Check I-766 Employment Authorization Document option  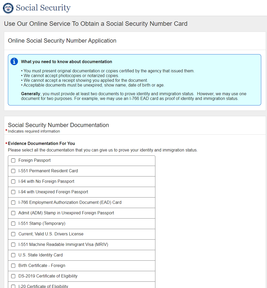(13, 203)
